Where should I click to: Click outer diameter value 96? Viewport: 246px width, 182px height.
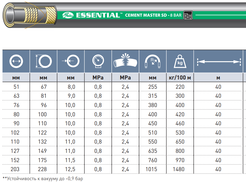[x=44, y=105]
